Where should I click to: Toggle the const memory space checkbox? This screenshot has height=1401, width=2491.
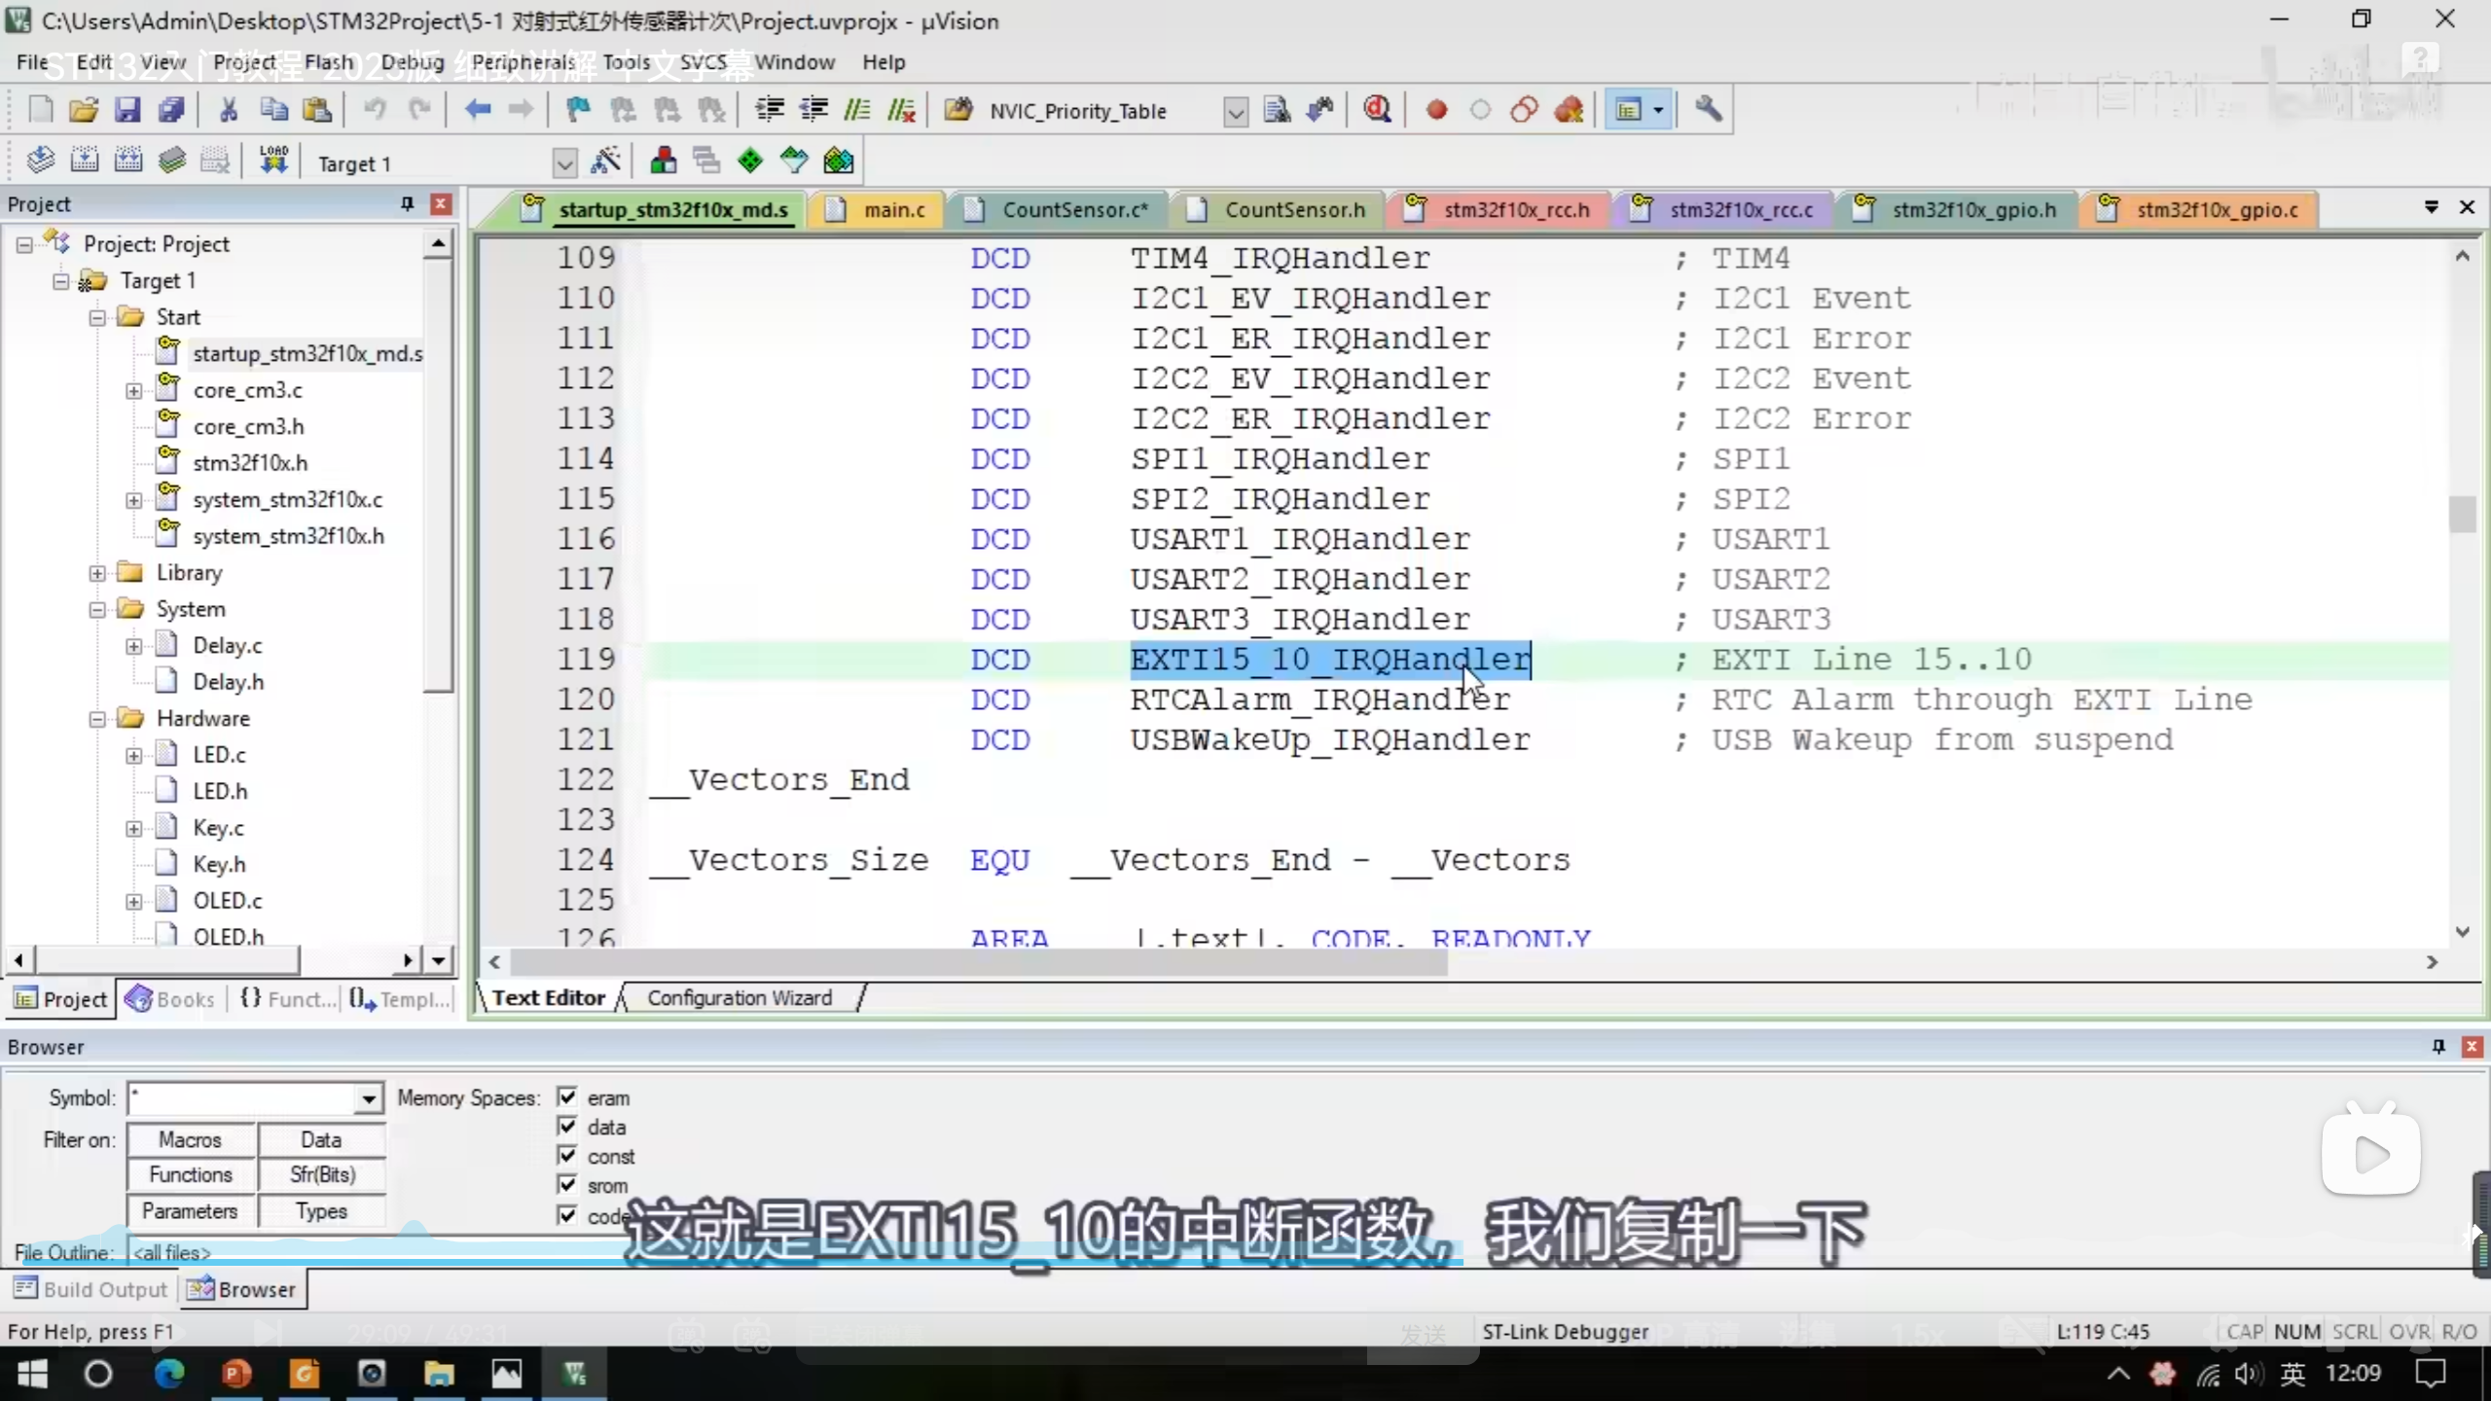tap(567, 1156)
